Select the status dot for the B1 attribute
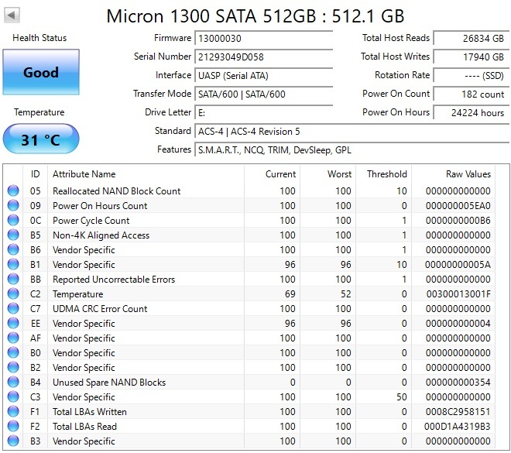Screen dimensions: 511x453 (13, 264)
